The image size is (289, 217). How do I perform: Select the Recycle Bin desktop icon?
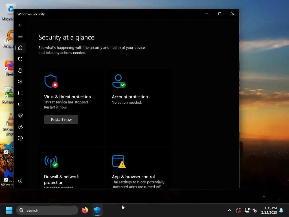tap(8, 12)
